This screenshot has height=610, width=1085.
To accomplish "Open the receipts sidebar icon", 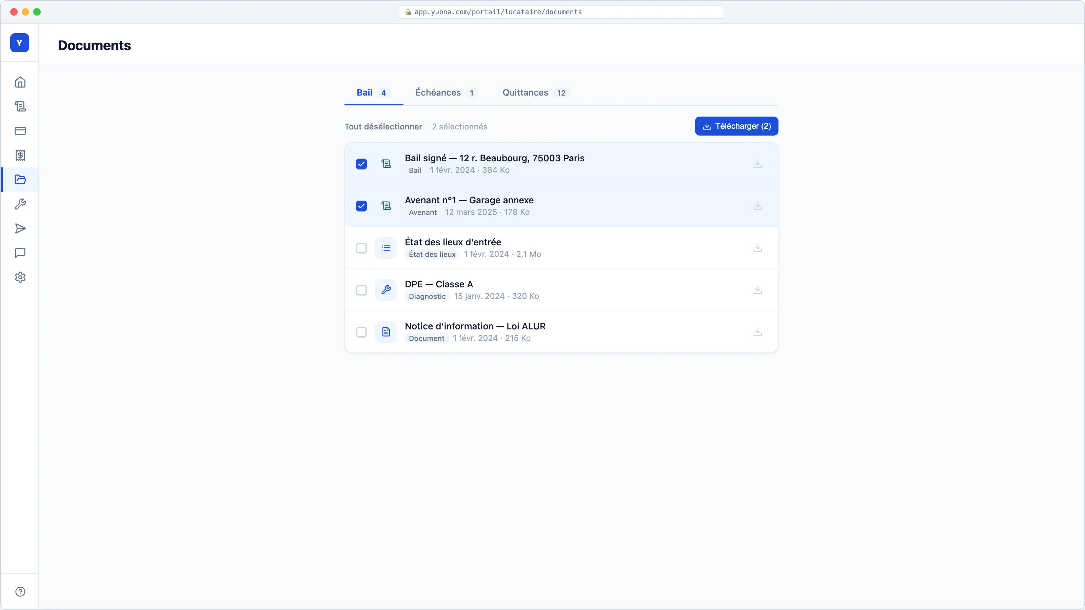I will [20, 155].
